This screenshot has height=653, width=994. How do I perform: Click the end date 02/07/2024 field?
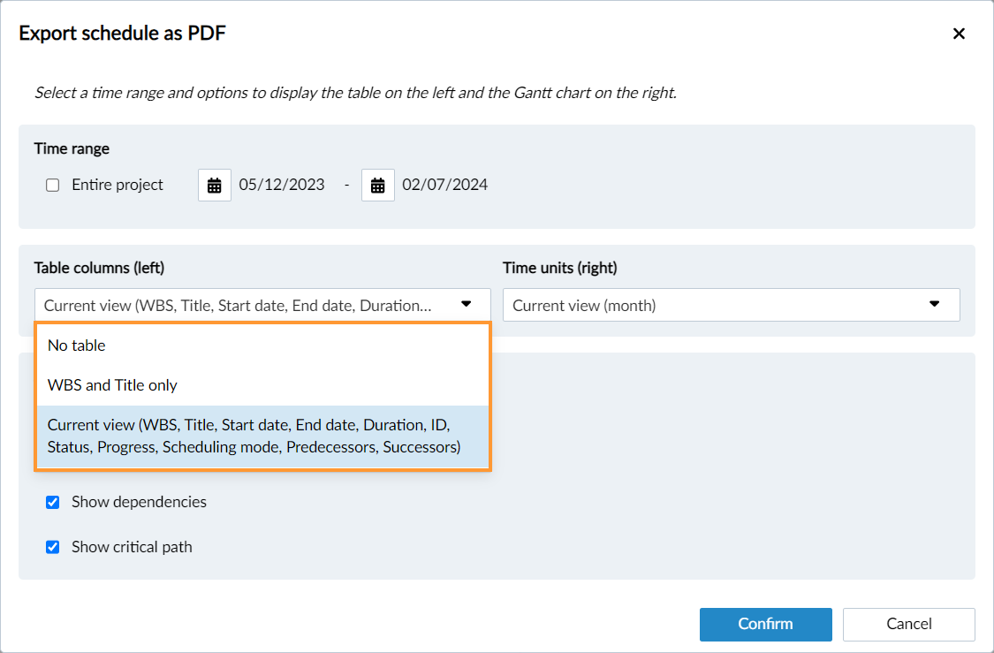coord(444,186)
